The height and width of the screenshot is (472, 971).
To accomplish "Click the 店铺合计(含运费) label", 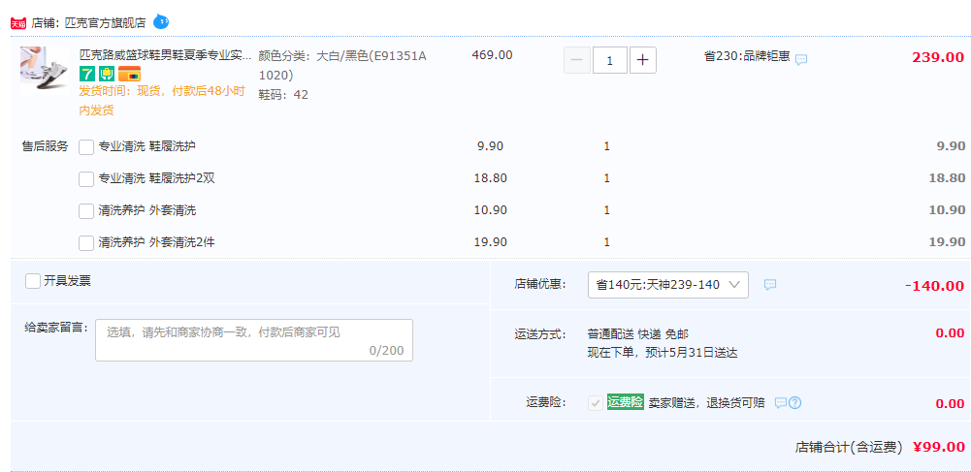I will tap(849, 447).
